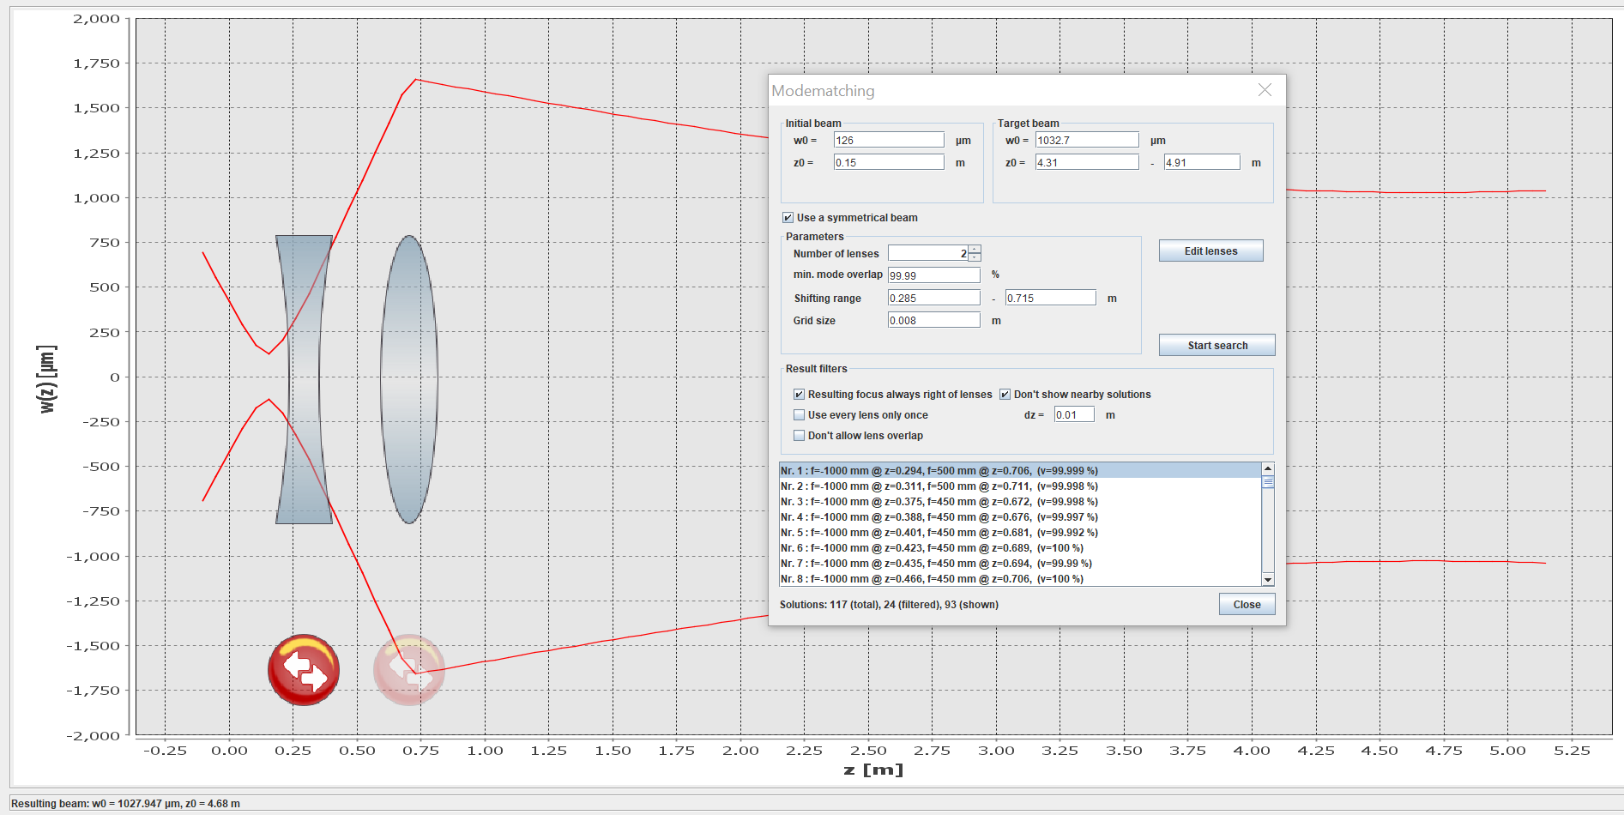Select solution Nr. 2 with z=0.311

click(x=1020, y=486)
